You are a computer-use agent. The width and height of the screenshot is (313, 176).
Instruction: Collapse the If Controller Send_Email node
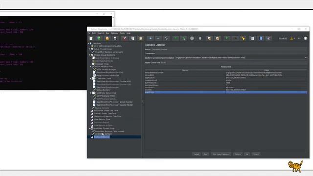(x=91, y=93)
